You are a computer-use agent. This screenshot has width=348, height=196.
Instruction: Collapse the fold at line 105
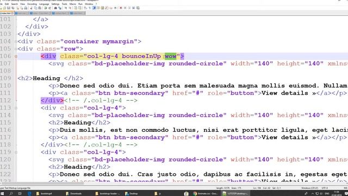tap(16, 49)
